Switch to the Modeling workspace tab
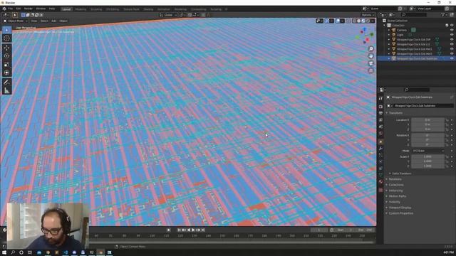Viewport: 456px width, 256px height. click(81, 9)
